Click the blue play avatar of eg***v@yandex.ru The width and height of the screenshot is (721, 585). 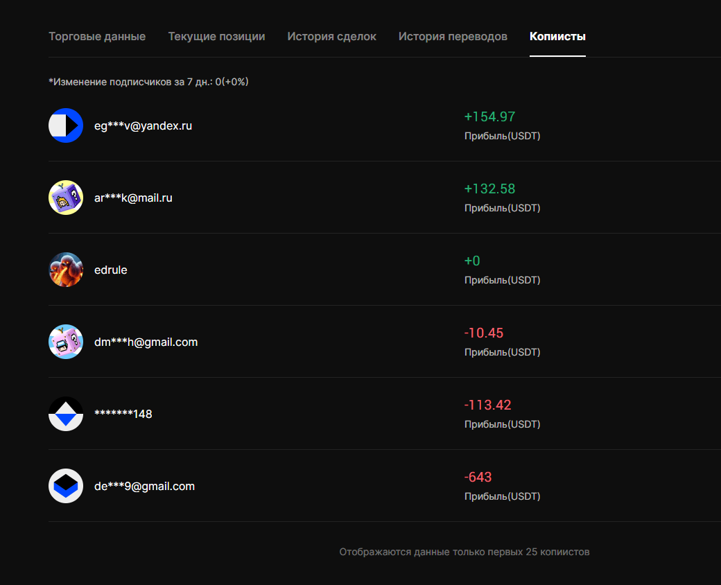coord(66,125)
